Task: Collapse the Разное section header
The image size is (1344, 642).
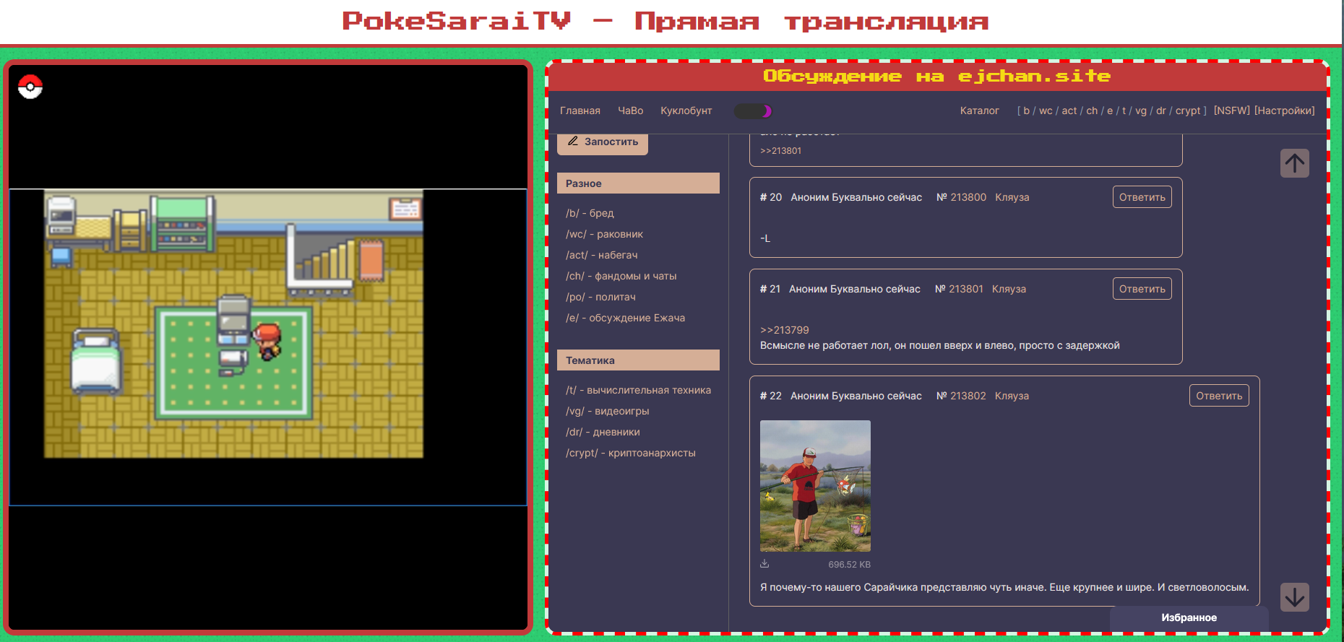Action: click(638, 183)
